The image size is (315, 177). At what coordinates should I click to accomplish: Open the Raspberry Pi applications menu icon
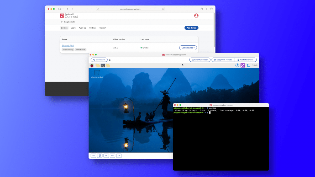92,66
